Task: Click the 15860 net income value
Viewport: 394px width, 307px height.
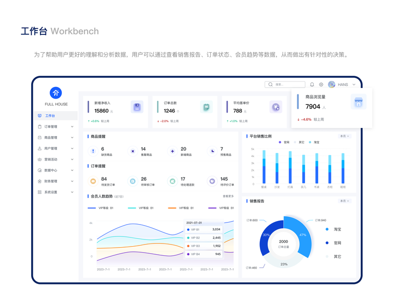Action: (101, 111)
